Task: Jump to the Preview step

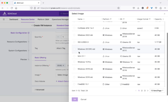Action: pyautogui.click(x=24, y=59)
